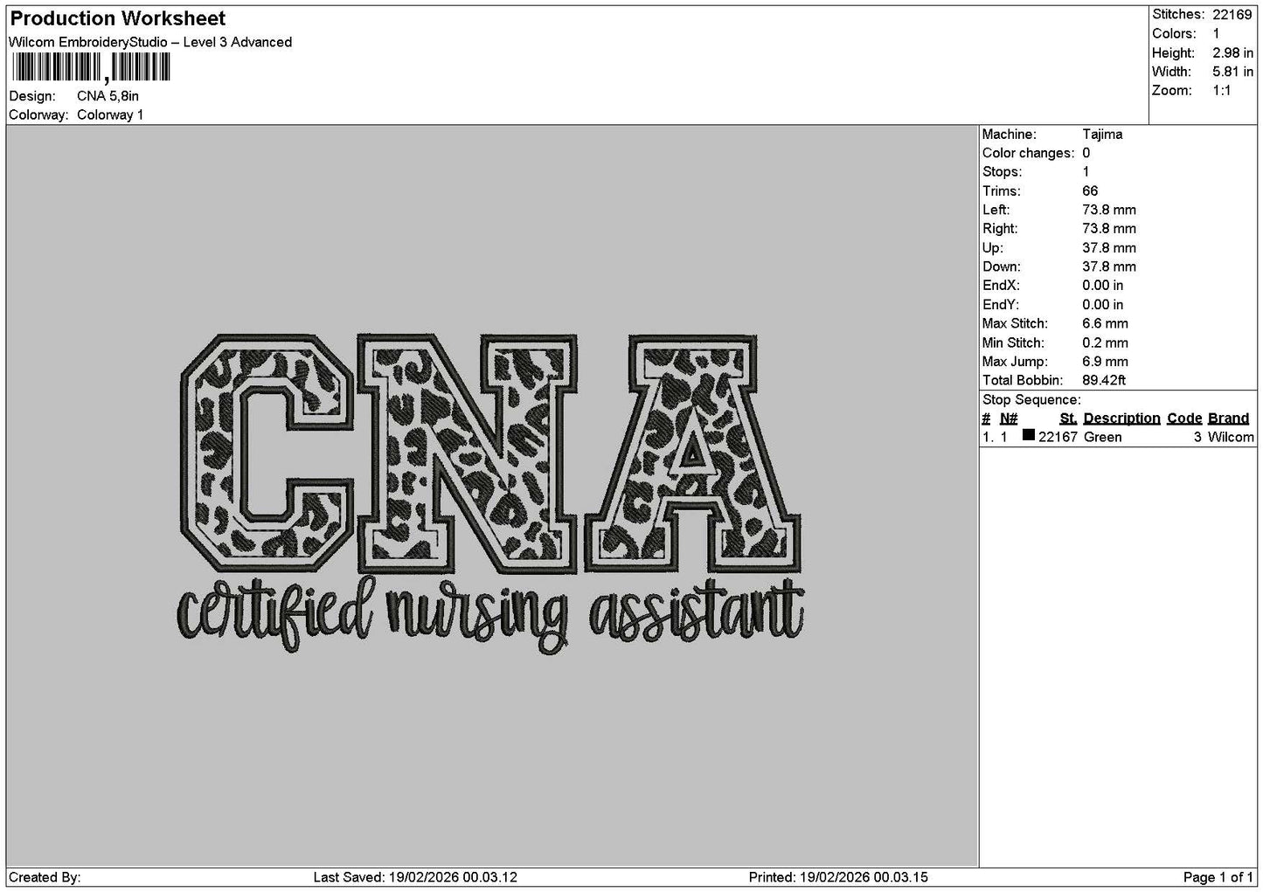Click the black thread color swatch
1263x892 pixels.
coord(1029,435)
